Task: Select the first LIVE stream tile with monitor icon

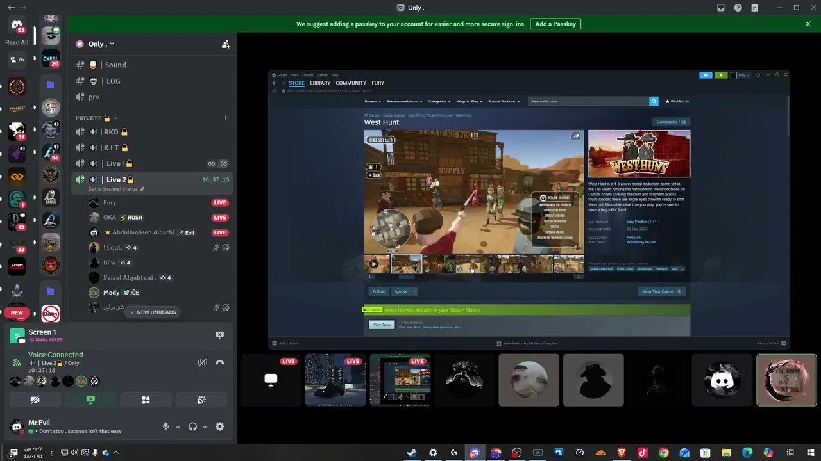Action: 271,381
